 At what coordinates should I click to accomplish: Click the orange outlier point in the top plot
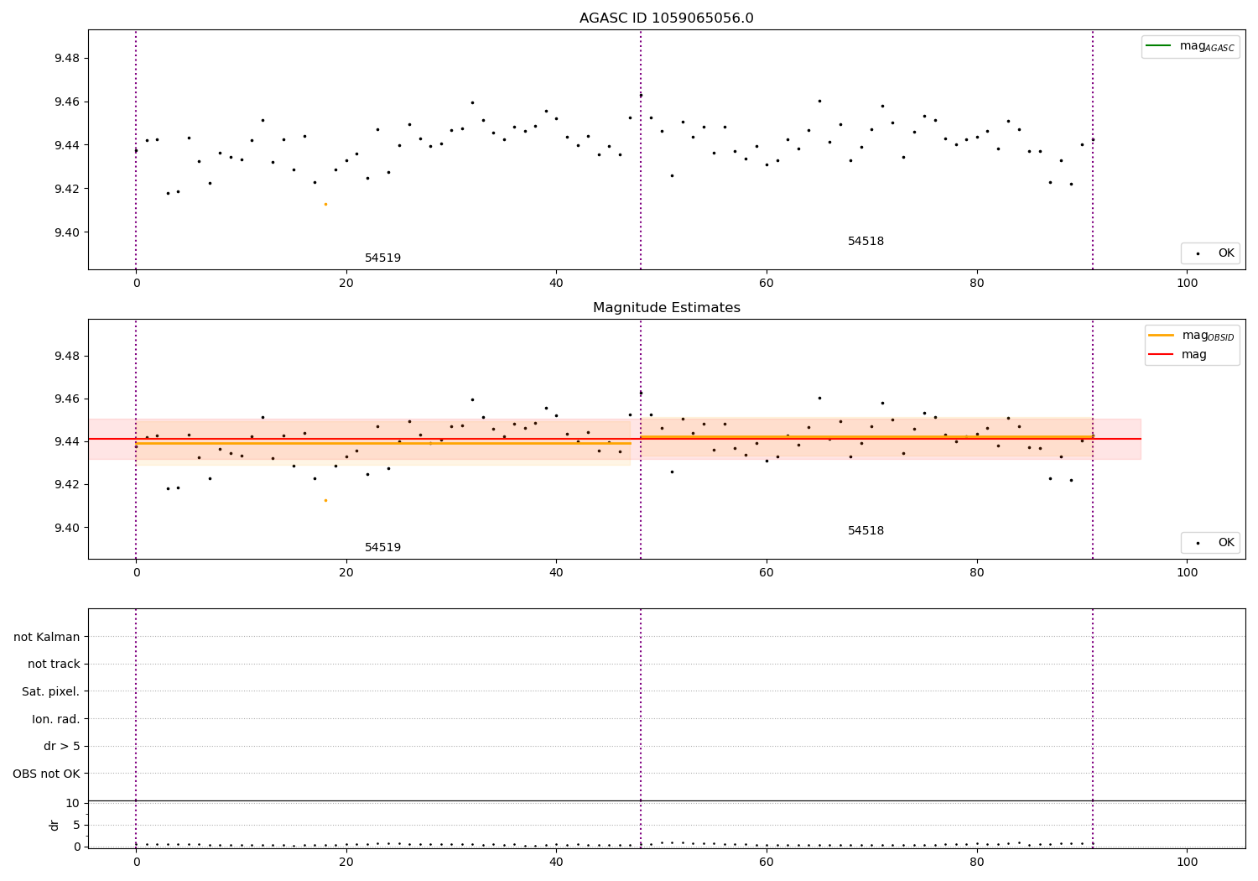tap(325, 204)
